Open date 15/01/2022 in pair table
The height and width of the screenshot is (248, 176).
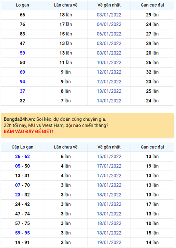coord(109,157)
